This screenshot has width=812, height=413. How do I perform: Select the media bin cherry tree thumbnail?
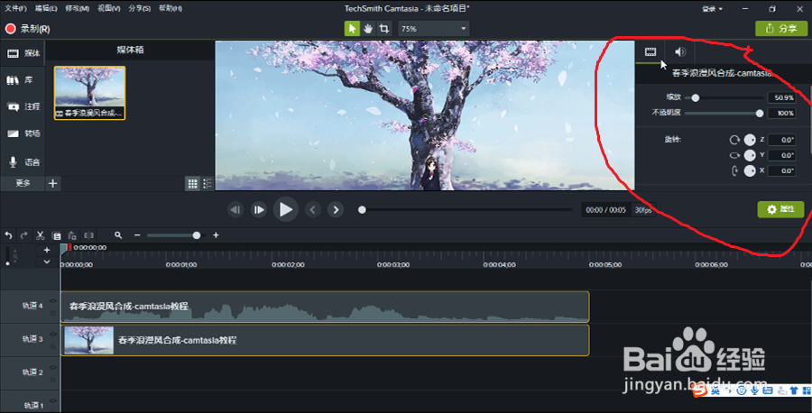89,93
